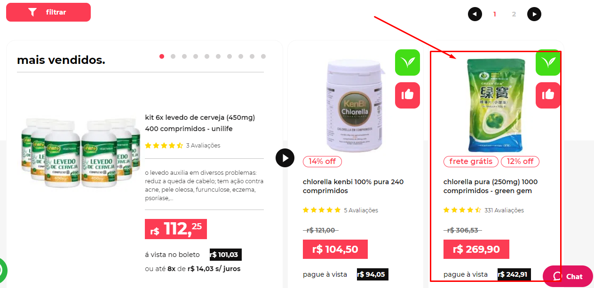Select page 2 in pagination
The height and width of the screenshot is (288, 594).
[514, 14]
